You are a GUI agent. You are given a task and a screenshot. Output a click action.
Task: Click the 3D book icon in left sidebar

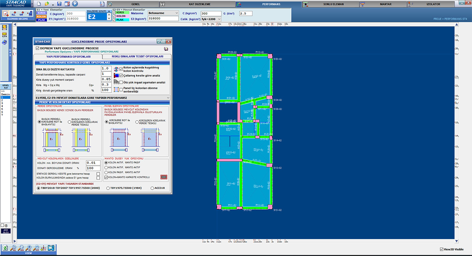tap(5, 42)
